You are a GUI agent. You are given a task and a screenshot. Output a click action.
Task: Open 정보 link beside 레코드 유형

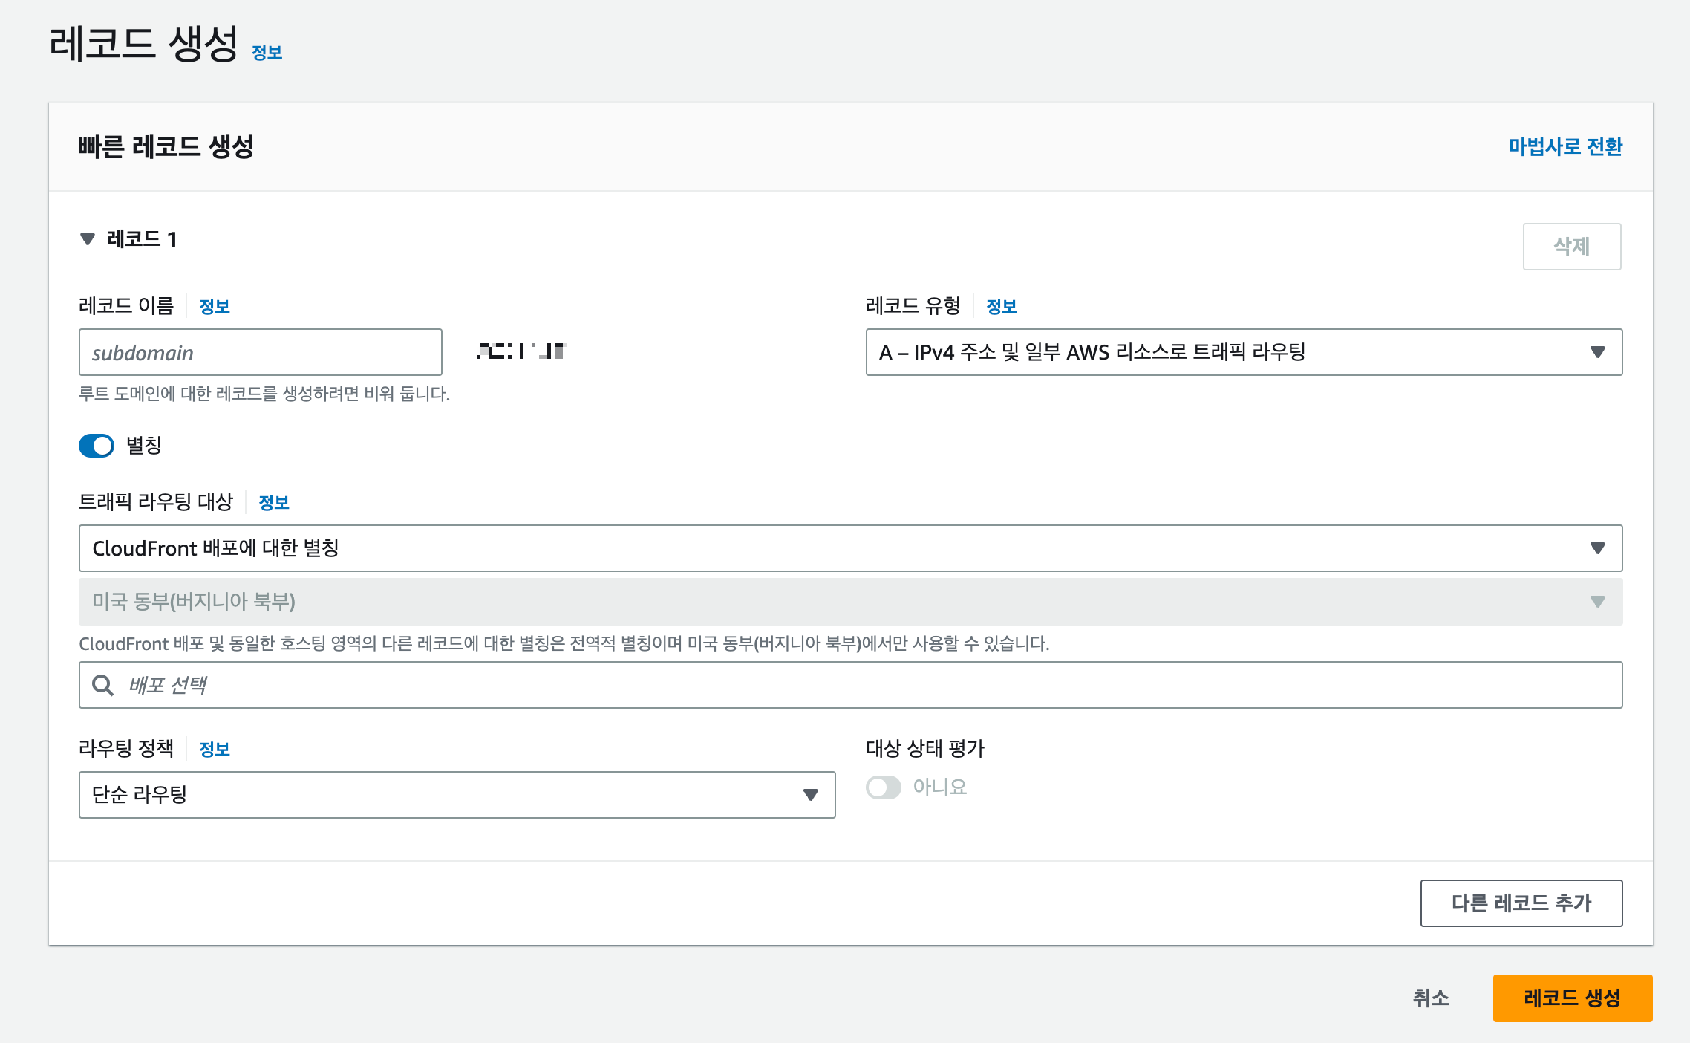(x=1001, y=307)
